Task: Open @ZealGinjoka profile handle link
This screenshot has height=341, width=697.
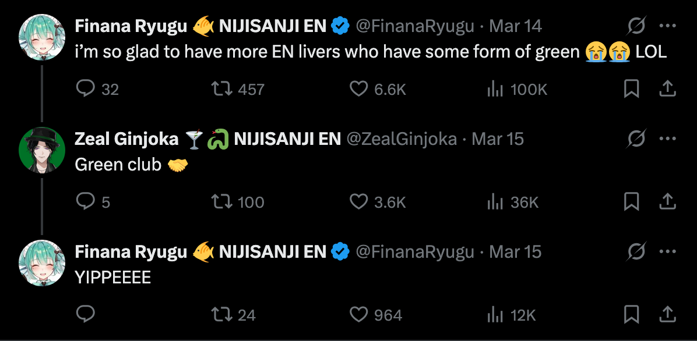Action: coord(402,139)
